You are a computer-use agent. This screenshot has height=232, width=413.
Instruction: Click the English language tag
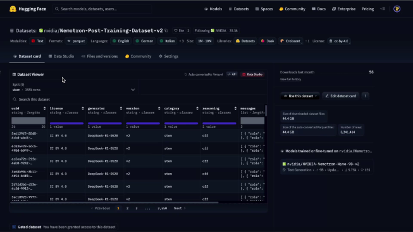click(121, 41)
